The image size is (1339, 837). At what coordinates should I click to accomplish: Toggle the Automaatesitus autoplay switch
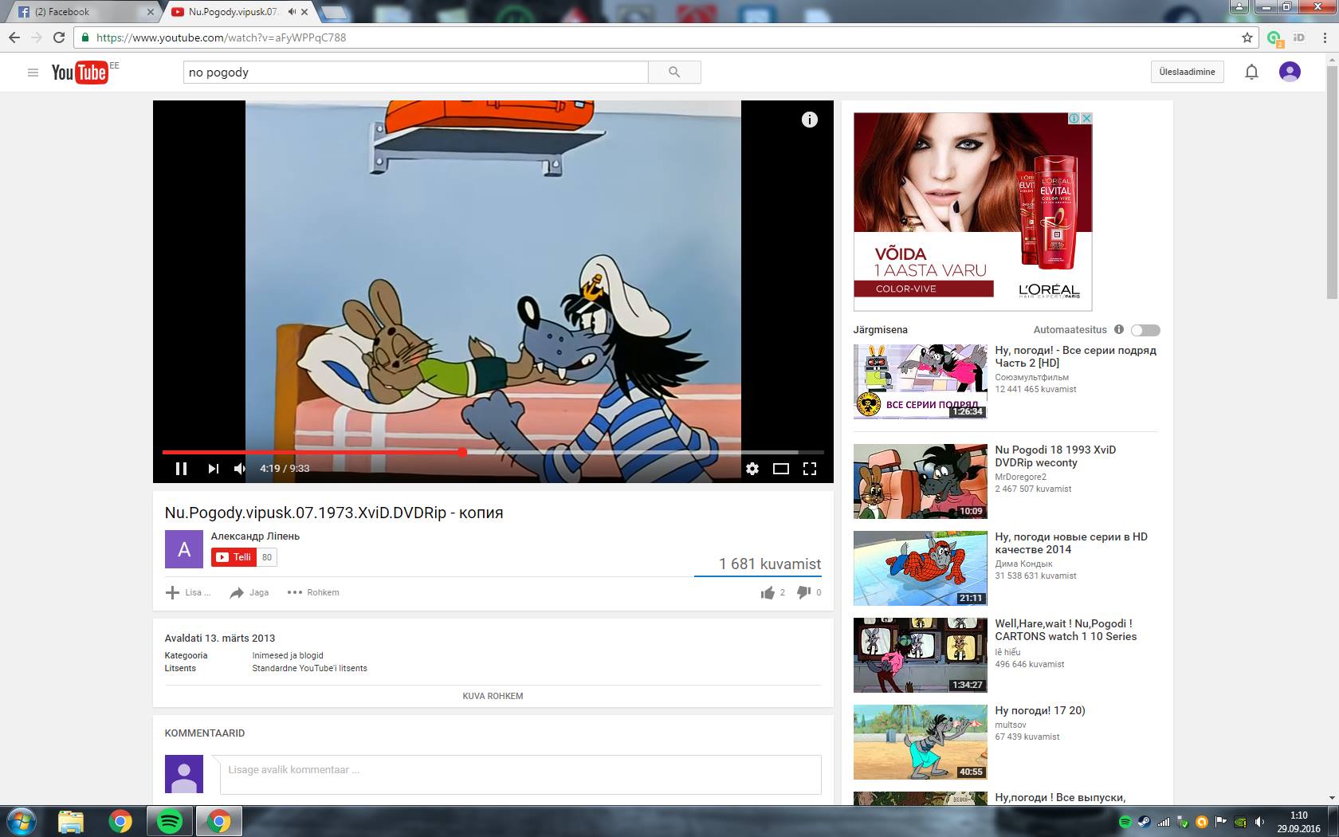click(x=1145, y=330)
